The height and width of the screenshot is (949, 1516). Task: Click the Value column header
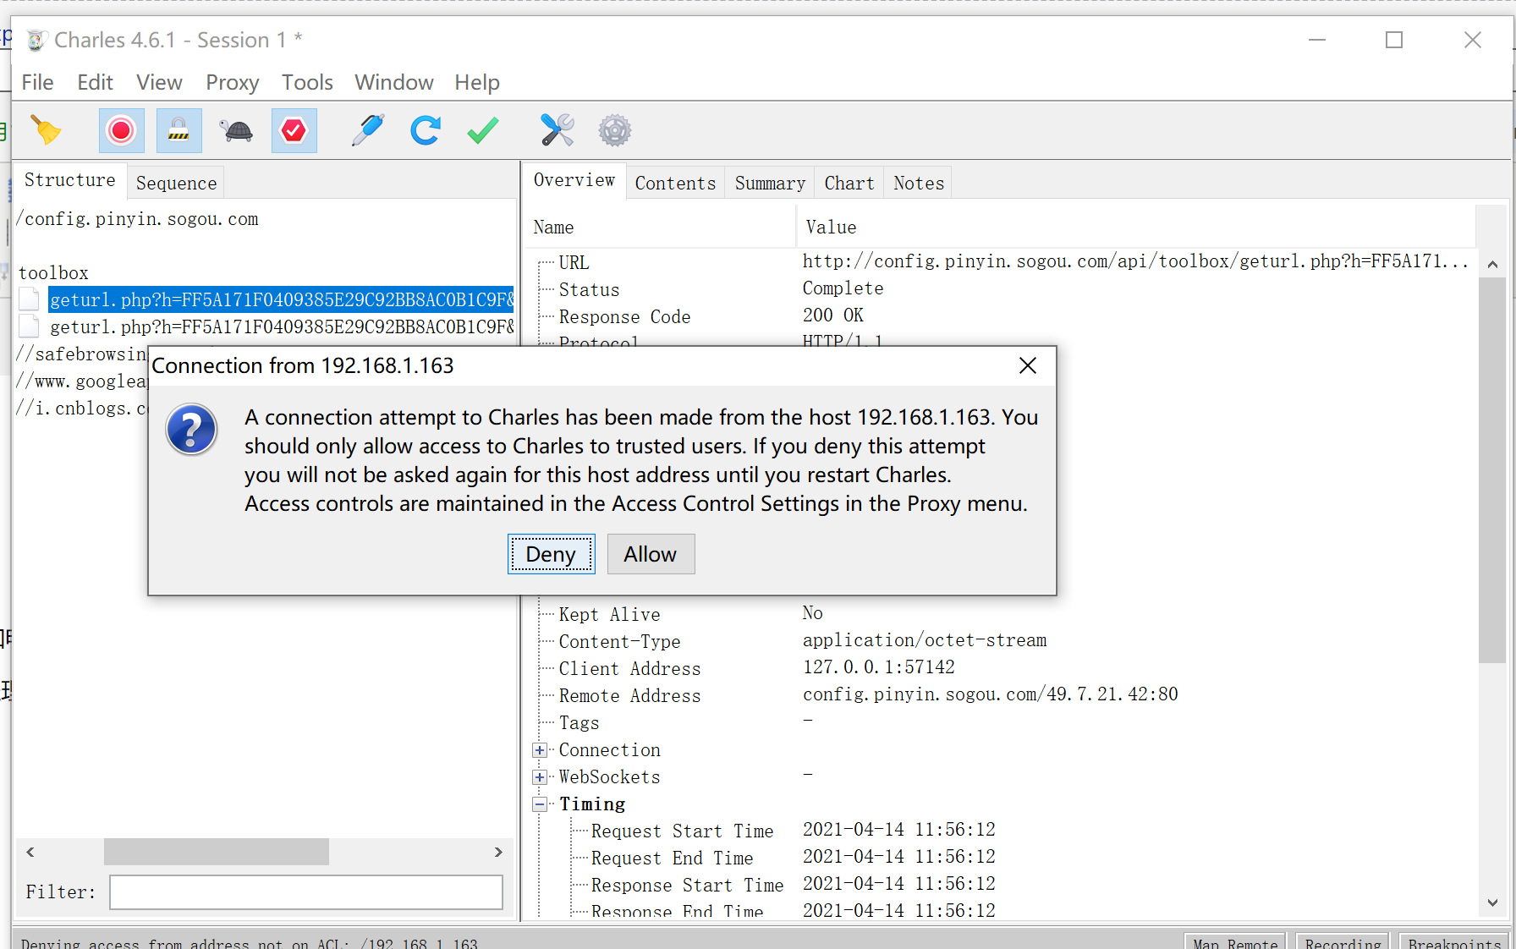coord(1137,228)
